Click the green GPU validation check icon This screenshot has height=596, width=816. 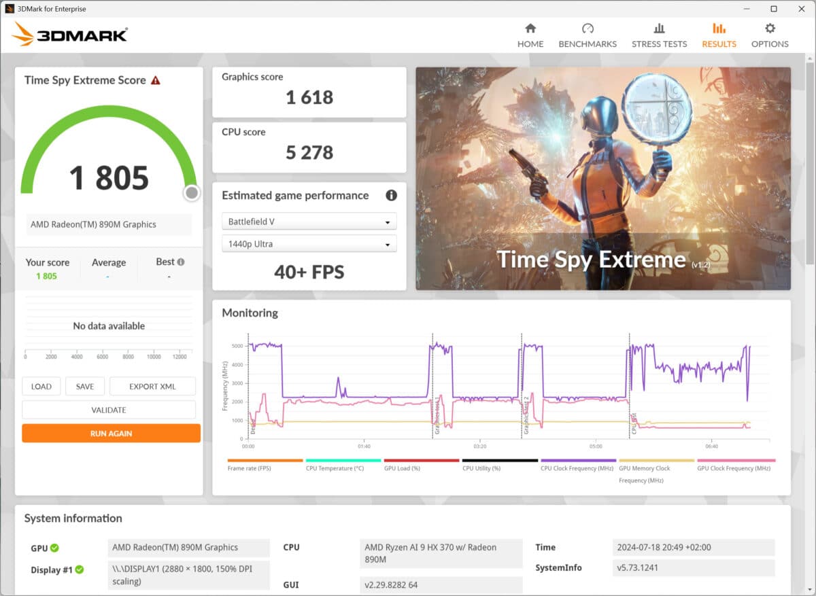tap(54, 548)
